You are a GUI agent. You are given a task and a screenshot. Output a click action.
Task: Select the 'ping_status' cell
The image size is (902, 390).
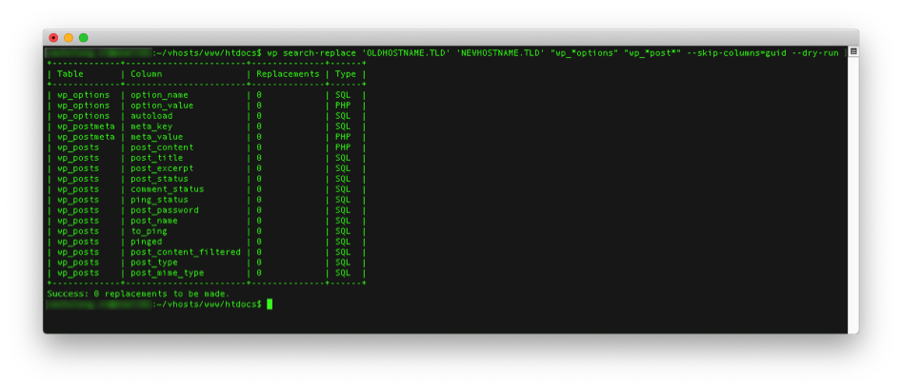[159, 200]
